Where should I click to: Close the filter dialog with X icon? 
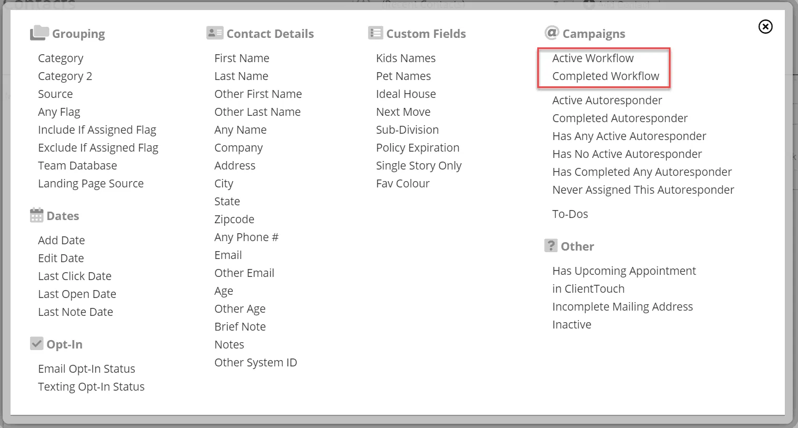point(765,26)
